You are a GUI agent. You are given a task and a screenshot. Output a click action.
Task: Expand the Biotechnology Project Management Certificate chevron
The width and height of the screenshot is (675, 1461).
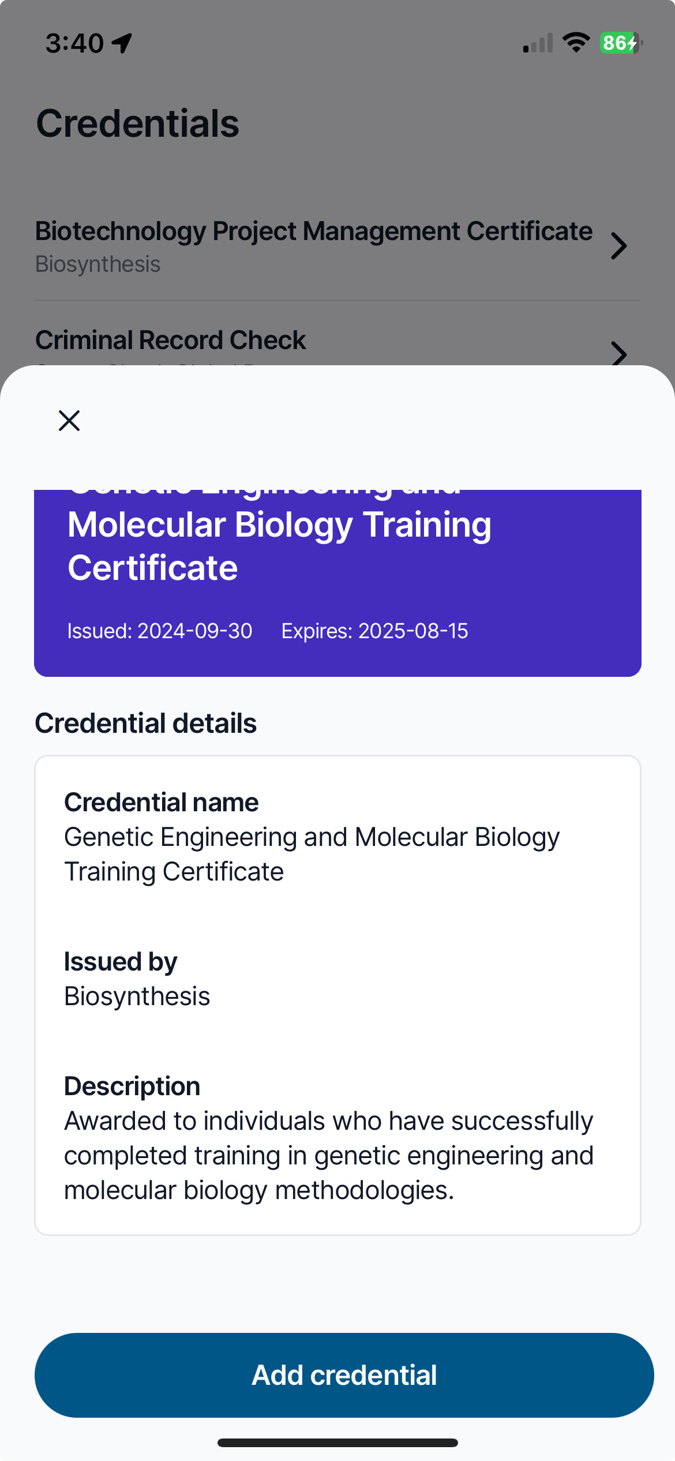[618, 246]
